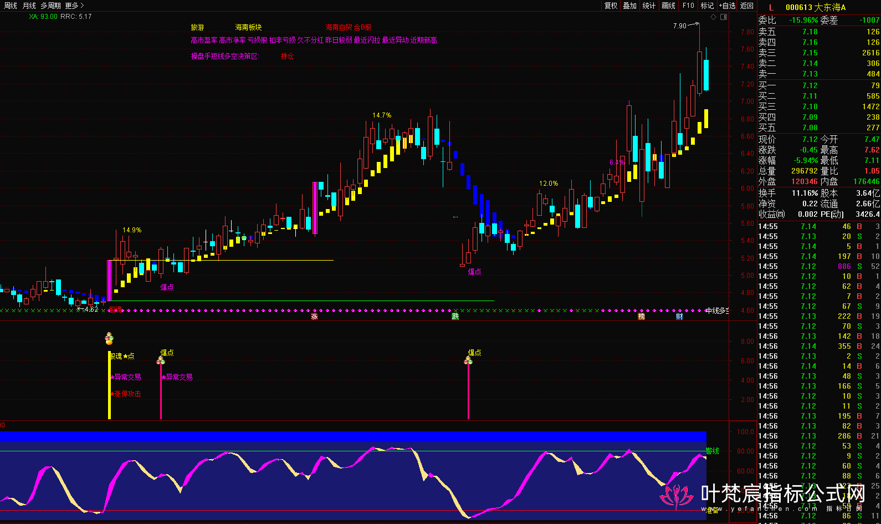Click the 叠加 overlay toolbar button
Screen dimensions: 881x524
(x=630, y=6)
